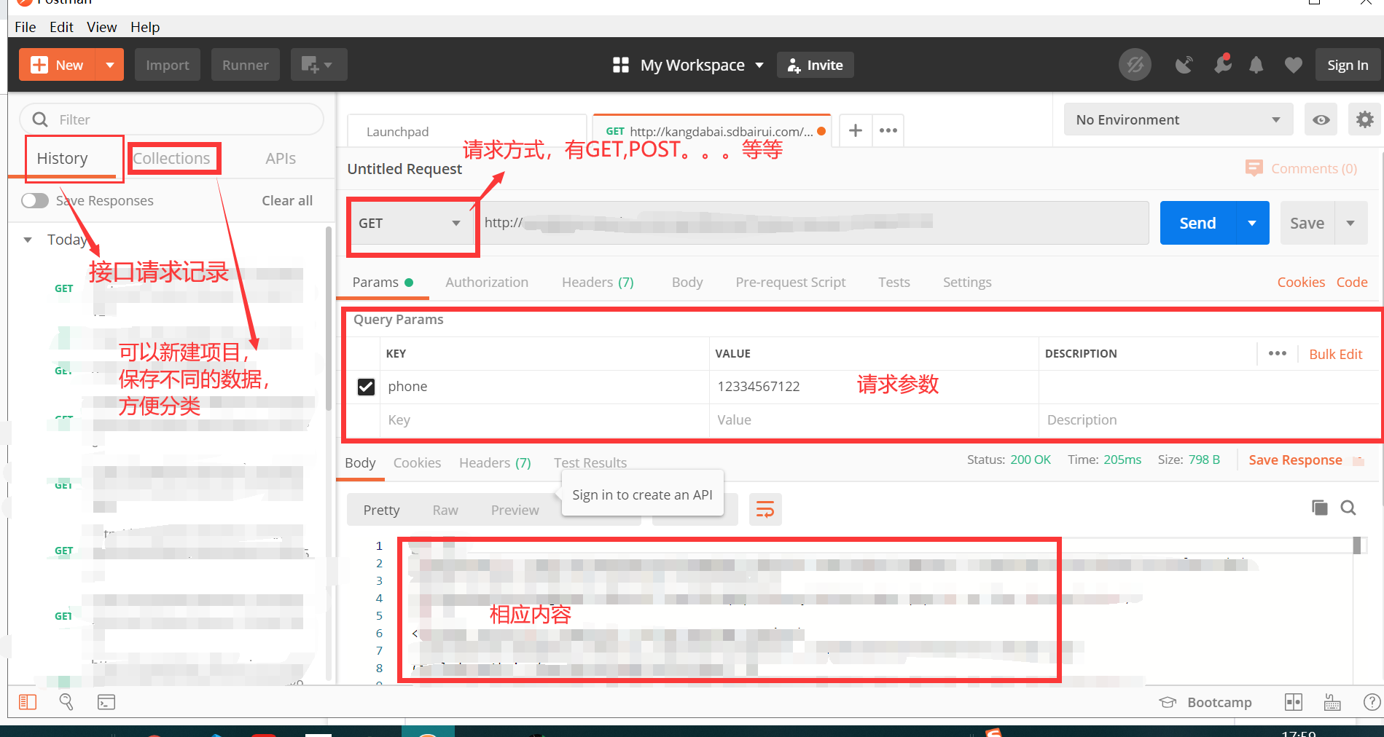Click the Send button
The height and width of the screenshot is (737, 1384).
tap(1198, 223)
